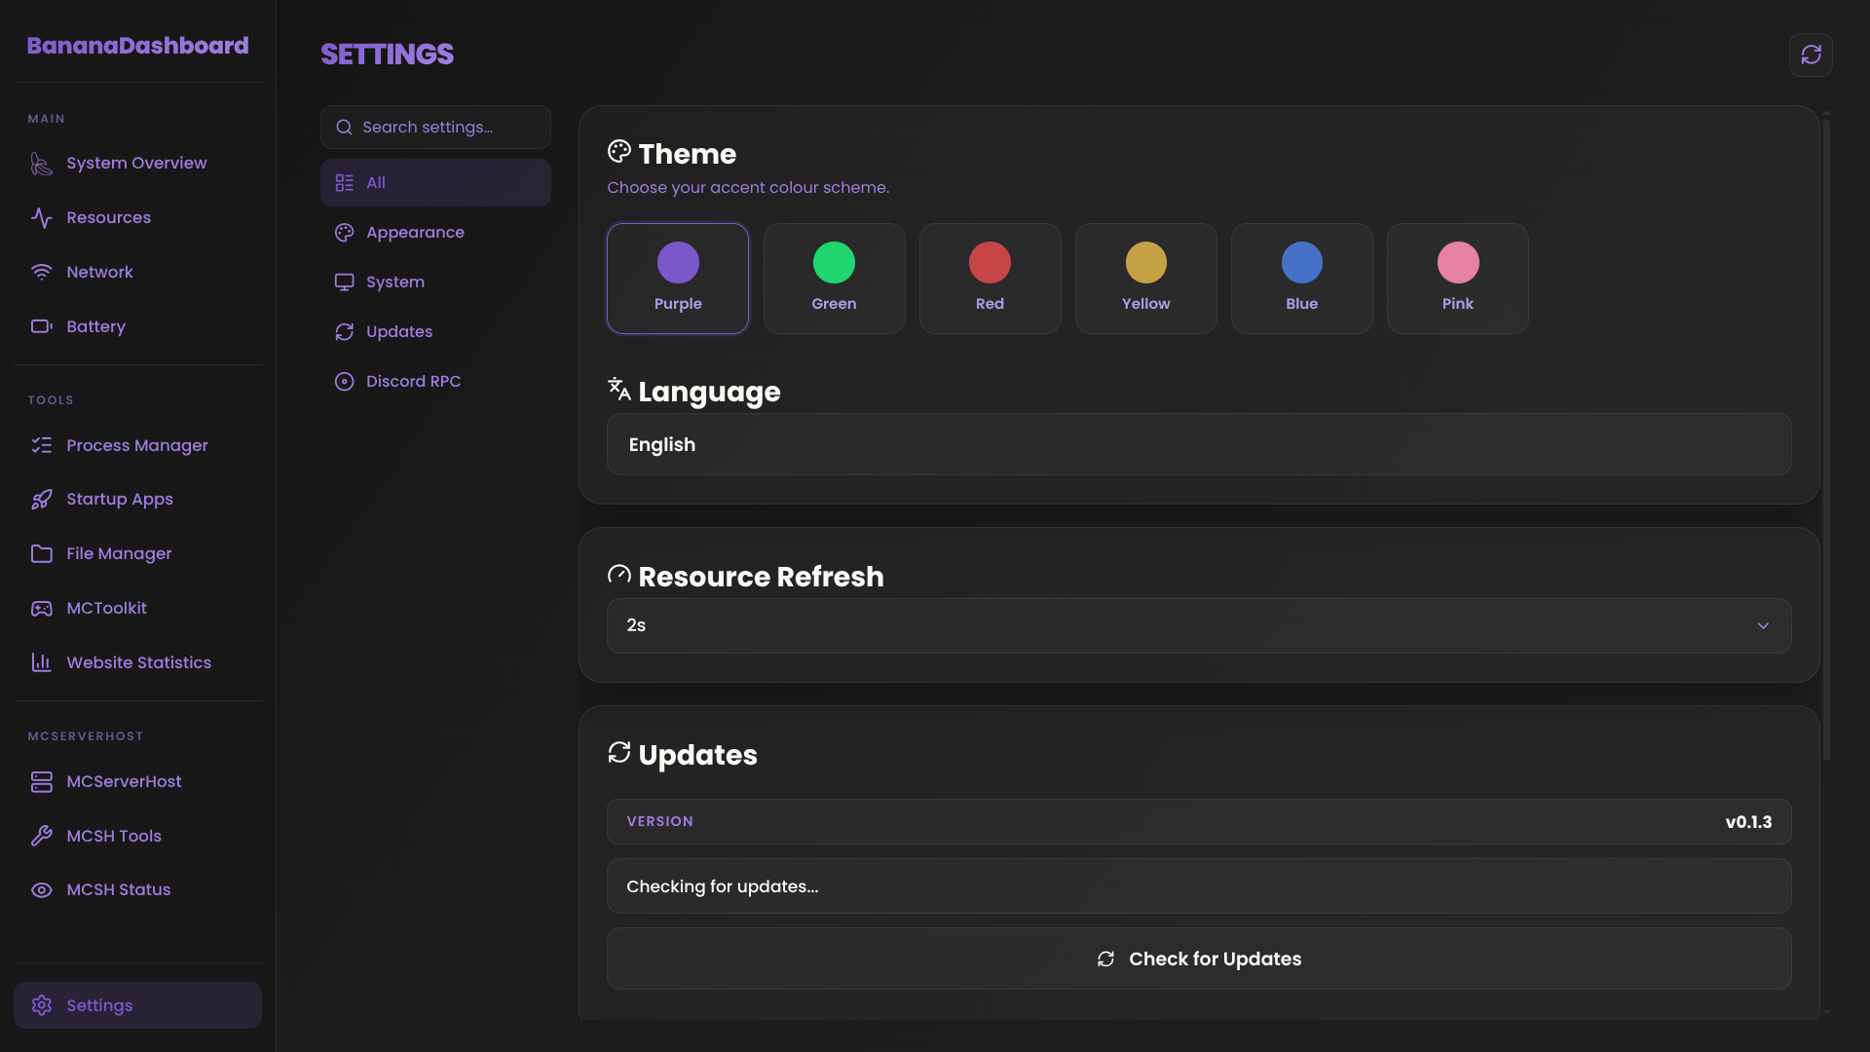Viewport: 1870px width, 1052px height.
Task: Click the Process Manager checklist icon
Action: point(41,445)
